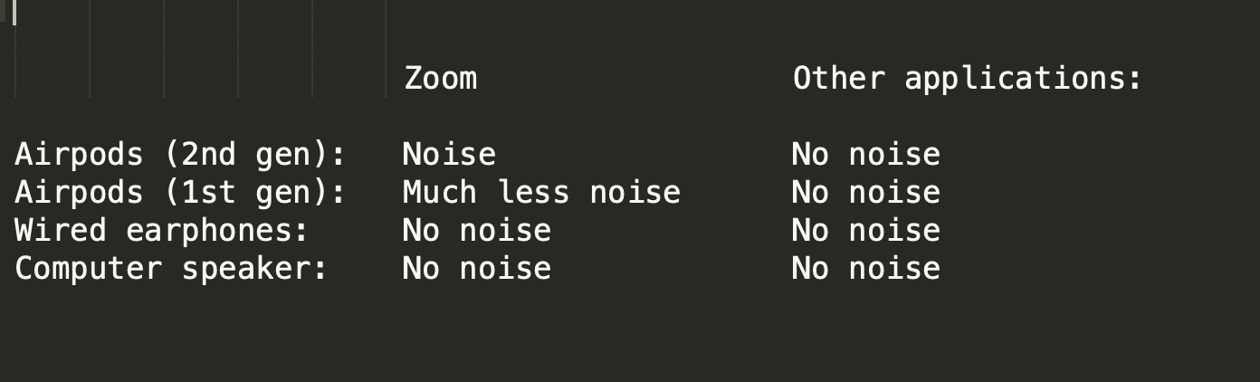
Task: Click the 'Zoom' column header text
Action: point(441,79)
